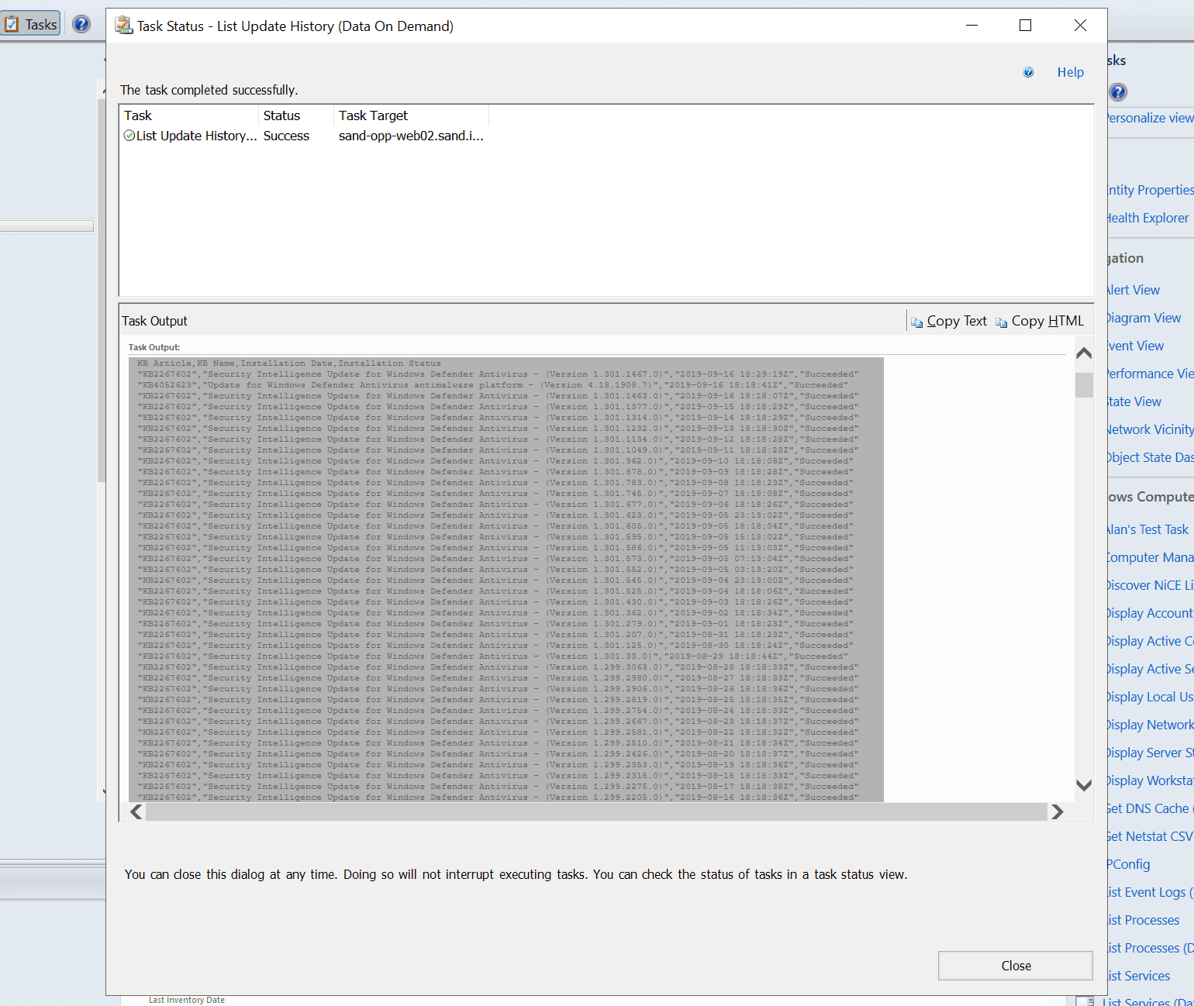Open the Diagram View link
Viewport: 1194px width, 1006px height.
pos(1144,318)
